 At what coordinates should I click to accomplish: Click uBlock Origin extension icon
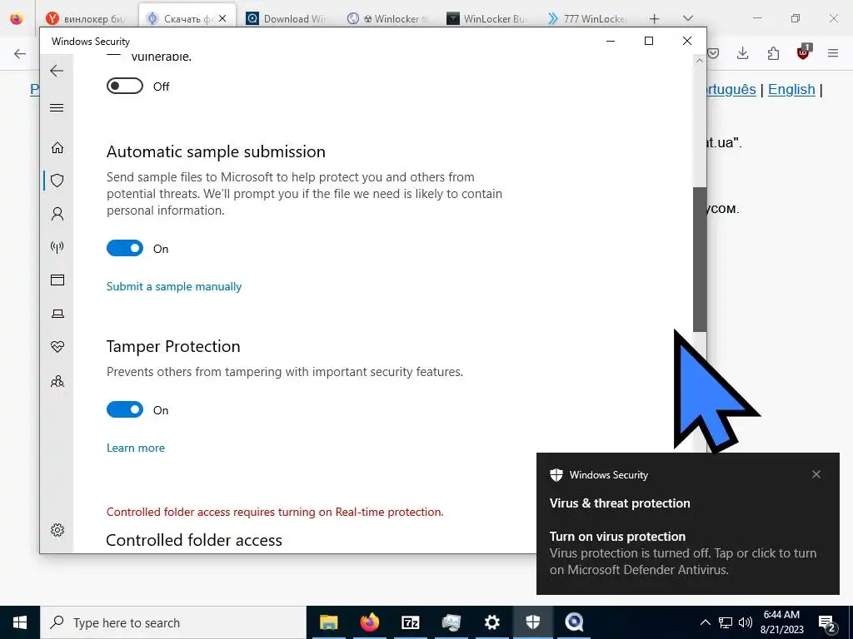tap(804, 52)
